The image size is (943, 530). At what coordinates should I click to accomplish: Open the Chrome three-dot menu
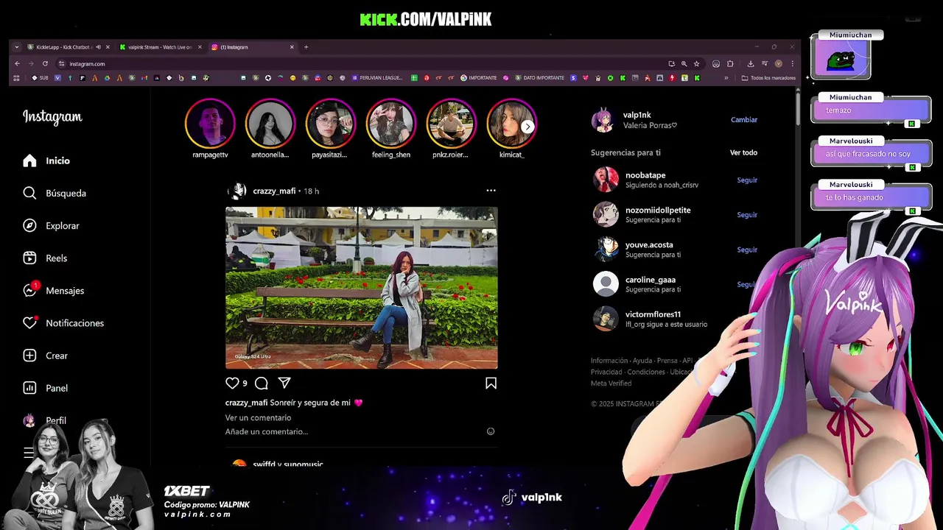[792, 63]
